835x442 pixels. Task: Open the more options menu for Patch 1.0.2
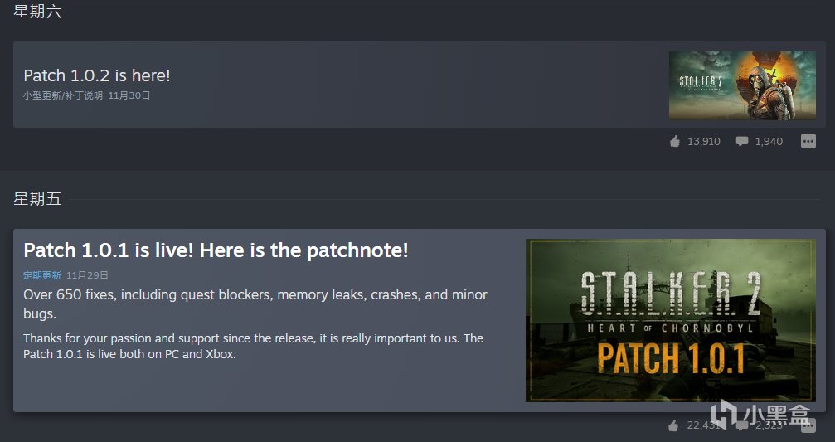click(x=808, y=141)
